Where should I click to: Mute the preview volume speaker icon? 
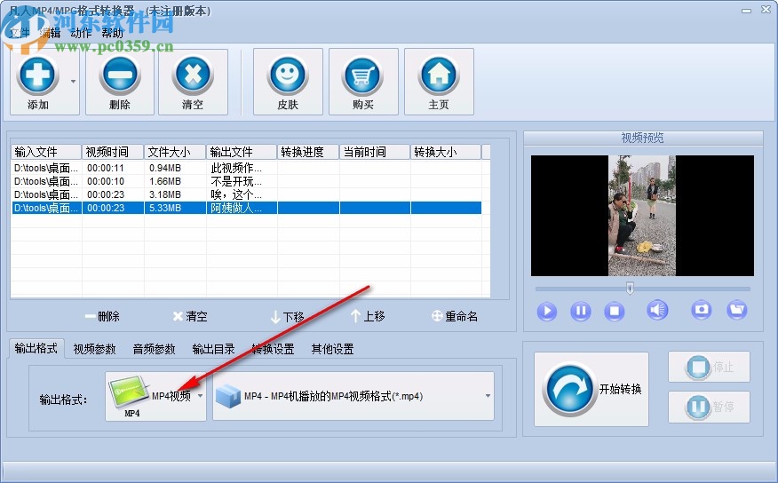click(657, 311)
